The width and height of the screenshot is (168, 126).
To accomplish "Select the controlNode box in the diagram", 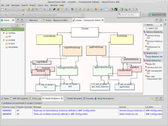I will click(x=49, y=40).
